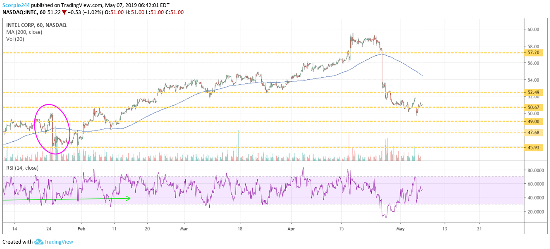Click the 21 date on time axis
The width and height of the screenshot is (550, 249).
pyautogui.click(x=479, y=228)
